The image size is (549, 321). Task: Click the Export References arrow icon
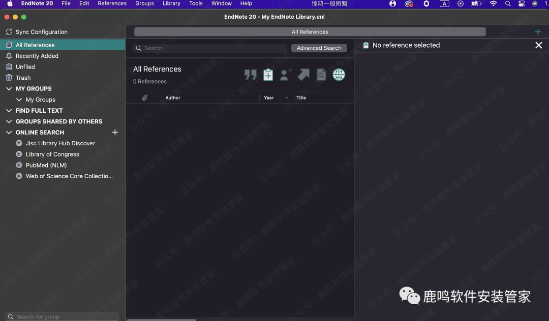[x=303, y=75]
